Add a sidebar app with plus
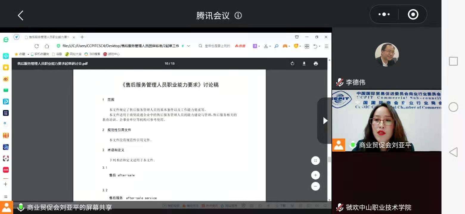This screenshot has height=214, width=465. coord(5,184)
